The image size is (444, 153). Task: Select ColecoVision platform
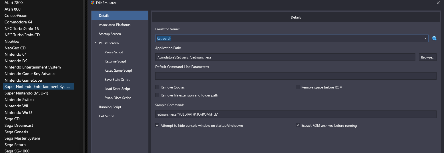point(16,15)
